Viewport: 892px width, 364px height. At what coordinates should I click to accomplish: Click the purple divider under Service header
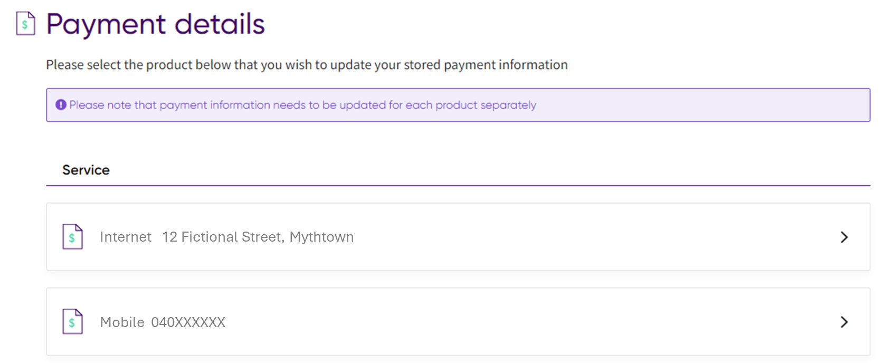[458, 186]
